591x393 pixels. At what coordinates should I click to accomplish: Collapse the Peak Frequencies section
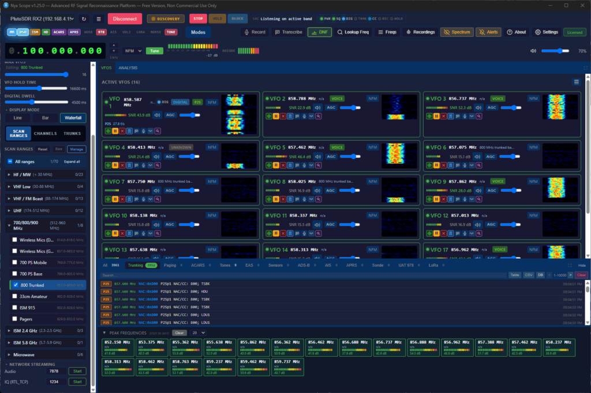click(104, 333)
